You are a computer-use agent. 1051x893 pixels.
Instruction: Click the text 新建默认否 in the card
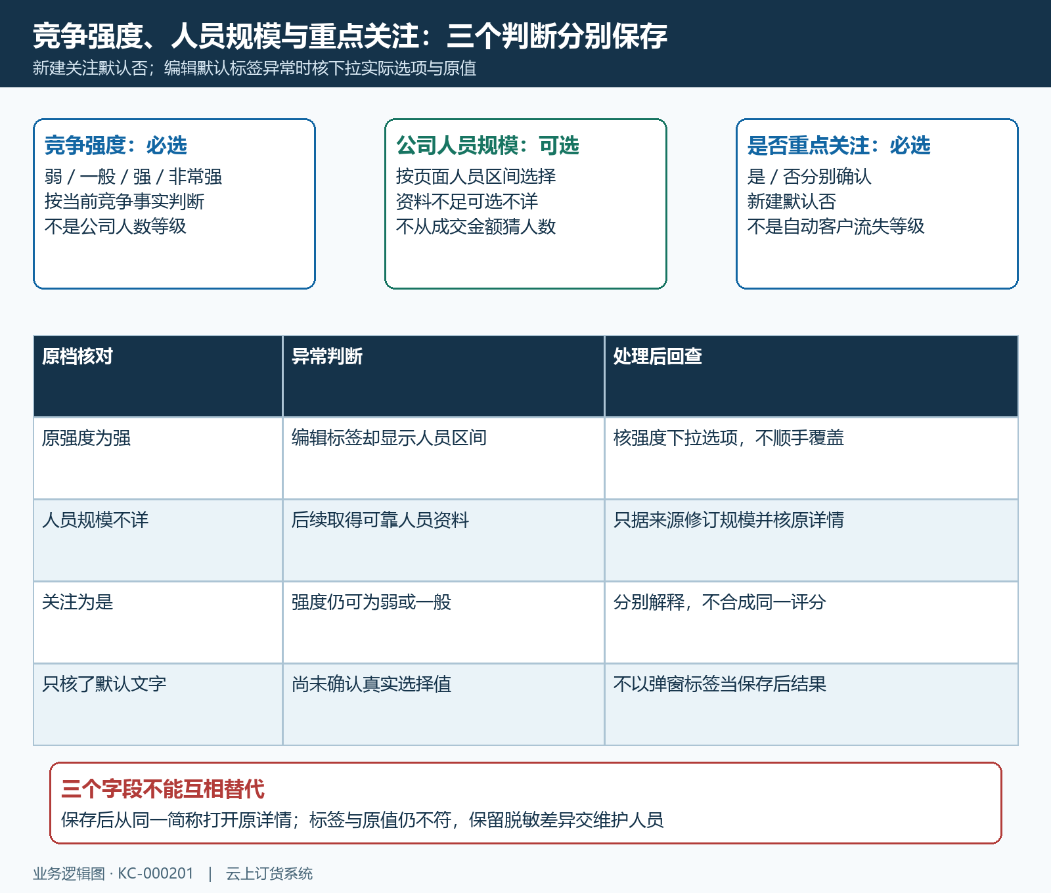792,202
